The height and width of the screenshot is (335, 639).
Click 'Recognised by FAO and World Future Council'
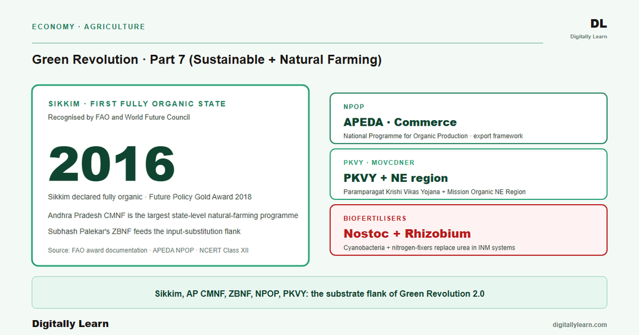point(119,117)
